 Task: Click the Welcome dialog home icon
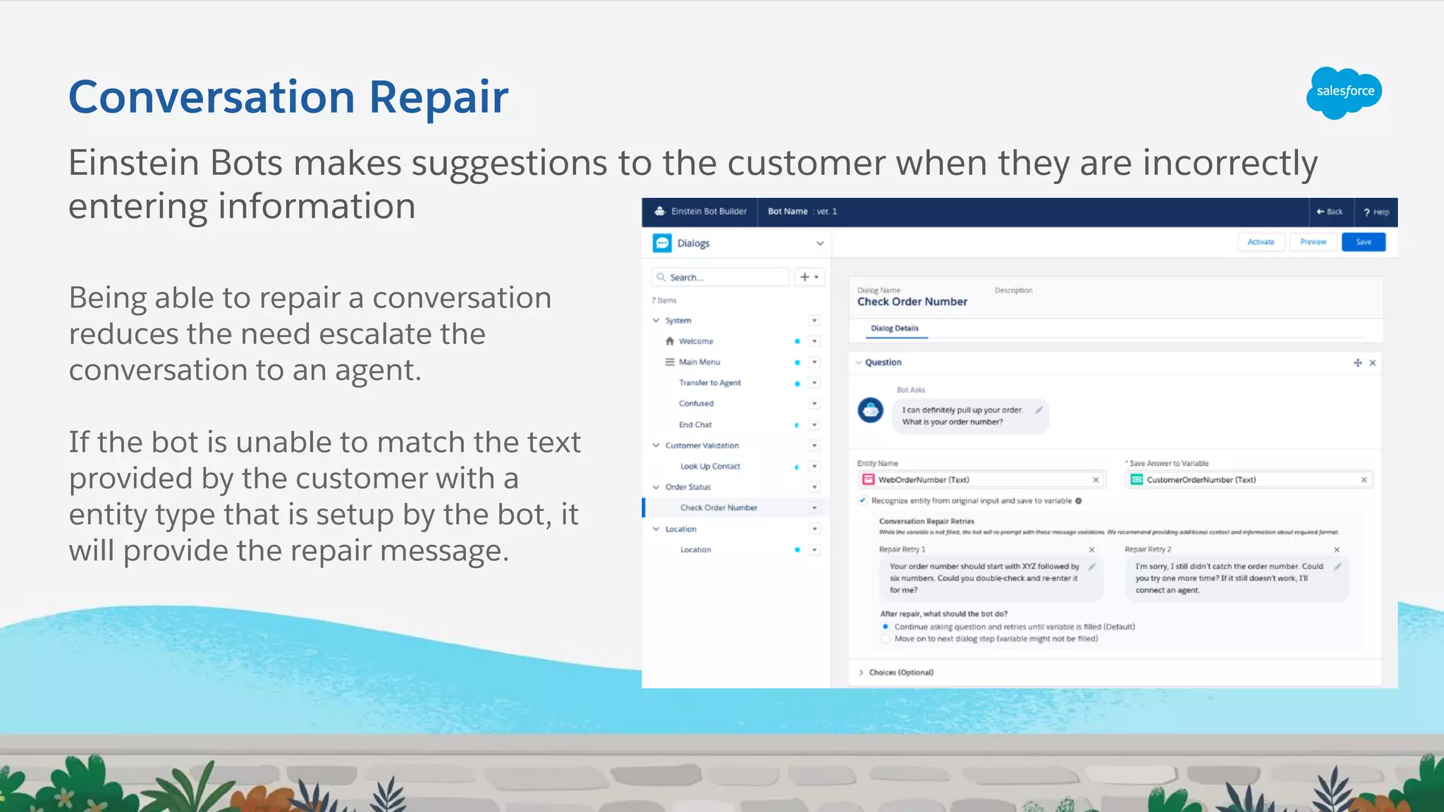(670, 341)
